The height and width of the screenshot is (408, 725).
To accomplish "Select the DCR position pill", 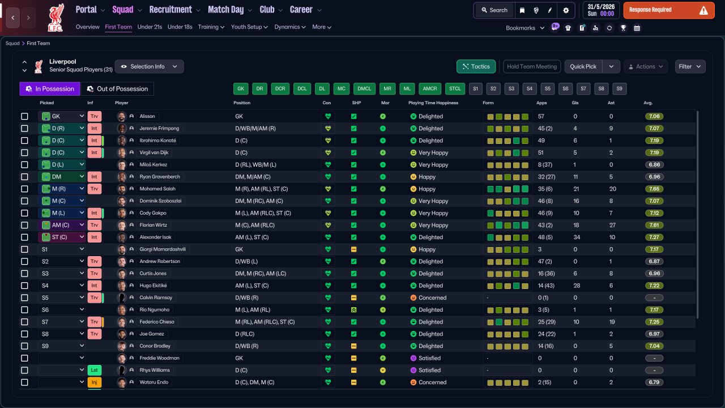I will click(x=280, y=89).
